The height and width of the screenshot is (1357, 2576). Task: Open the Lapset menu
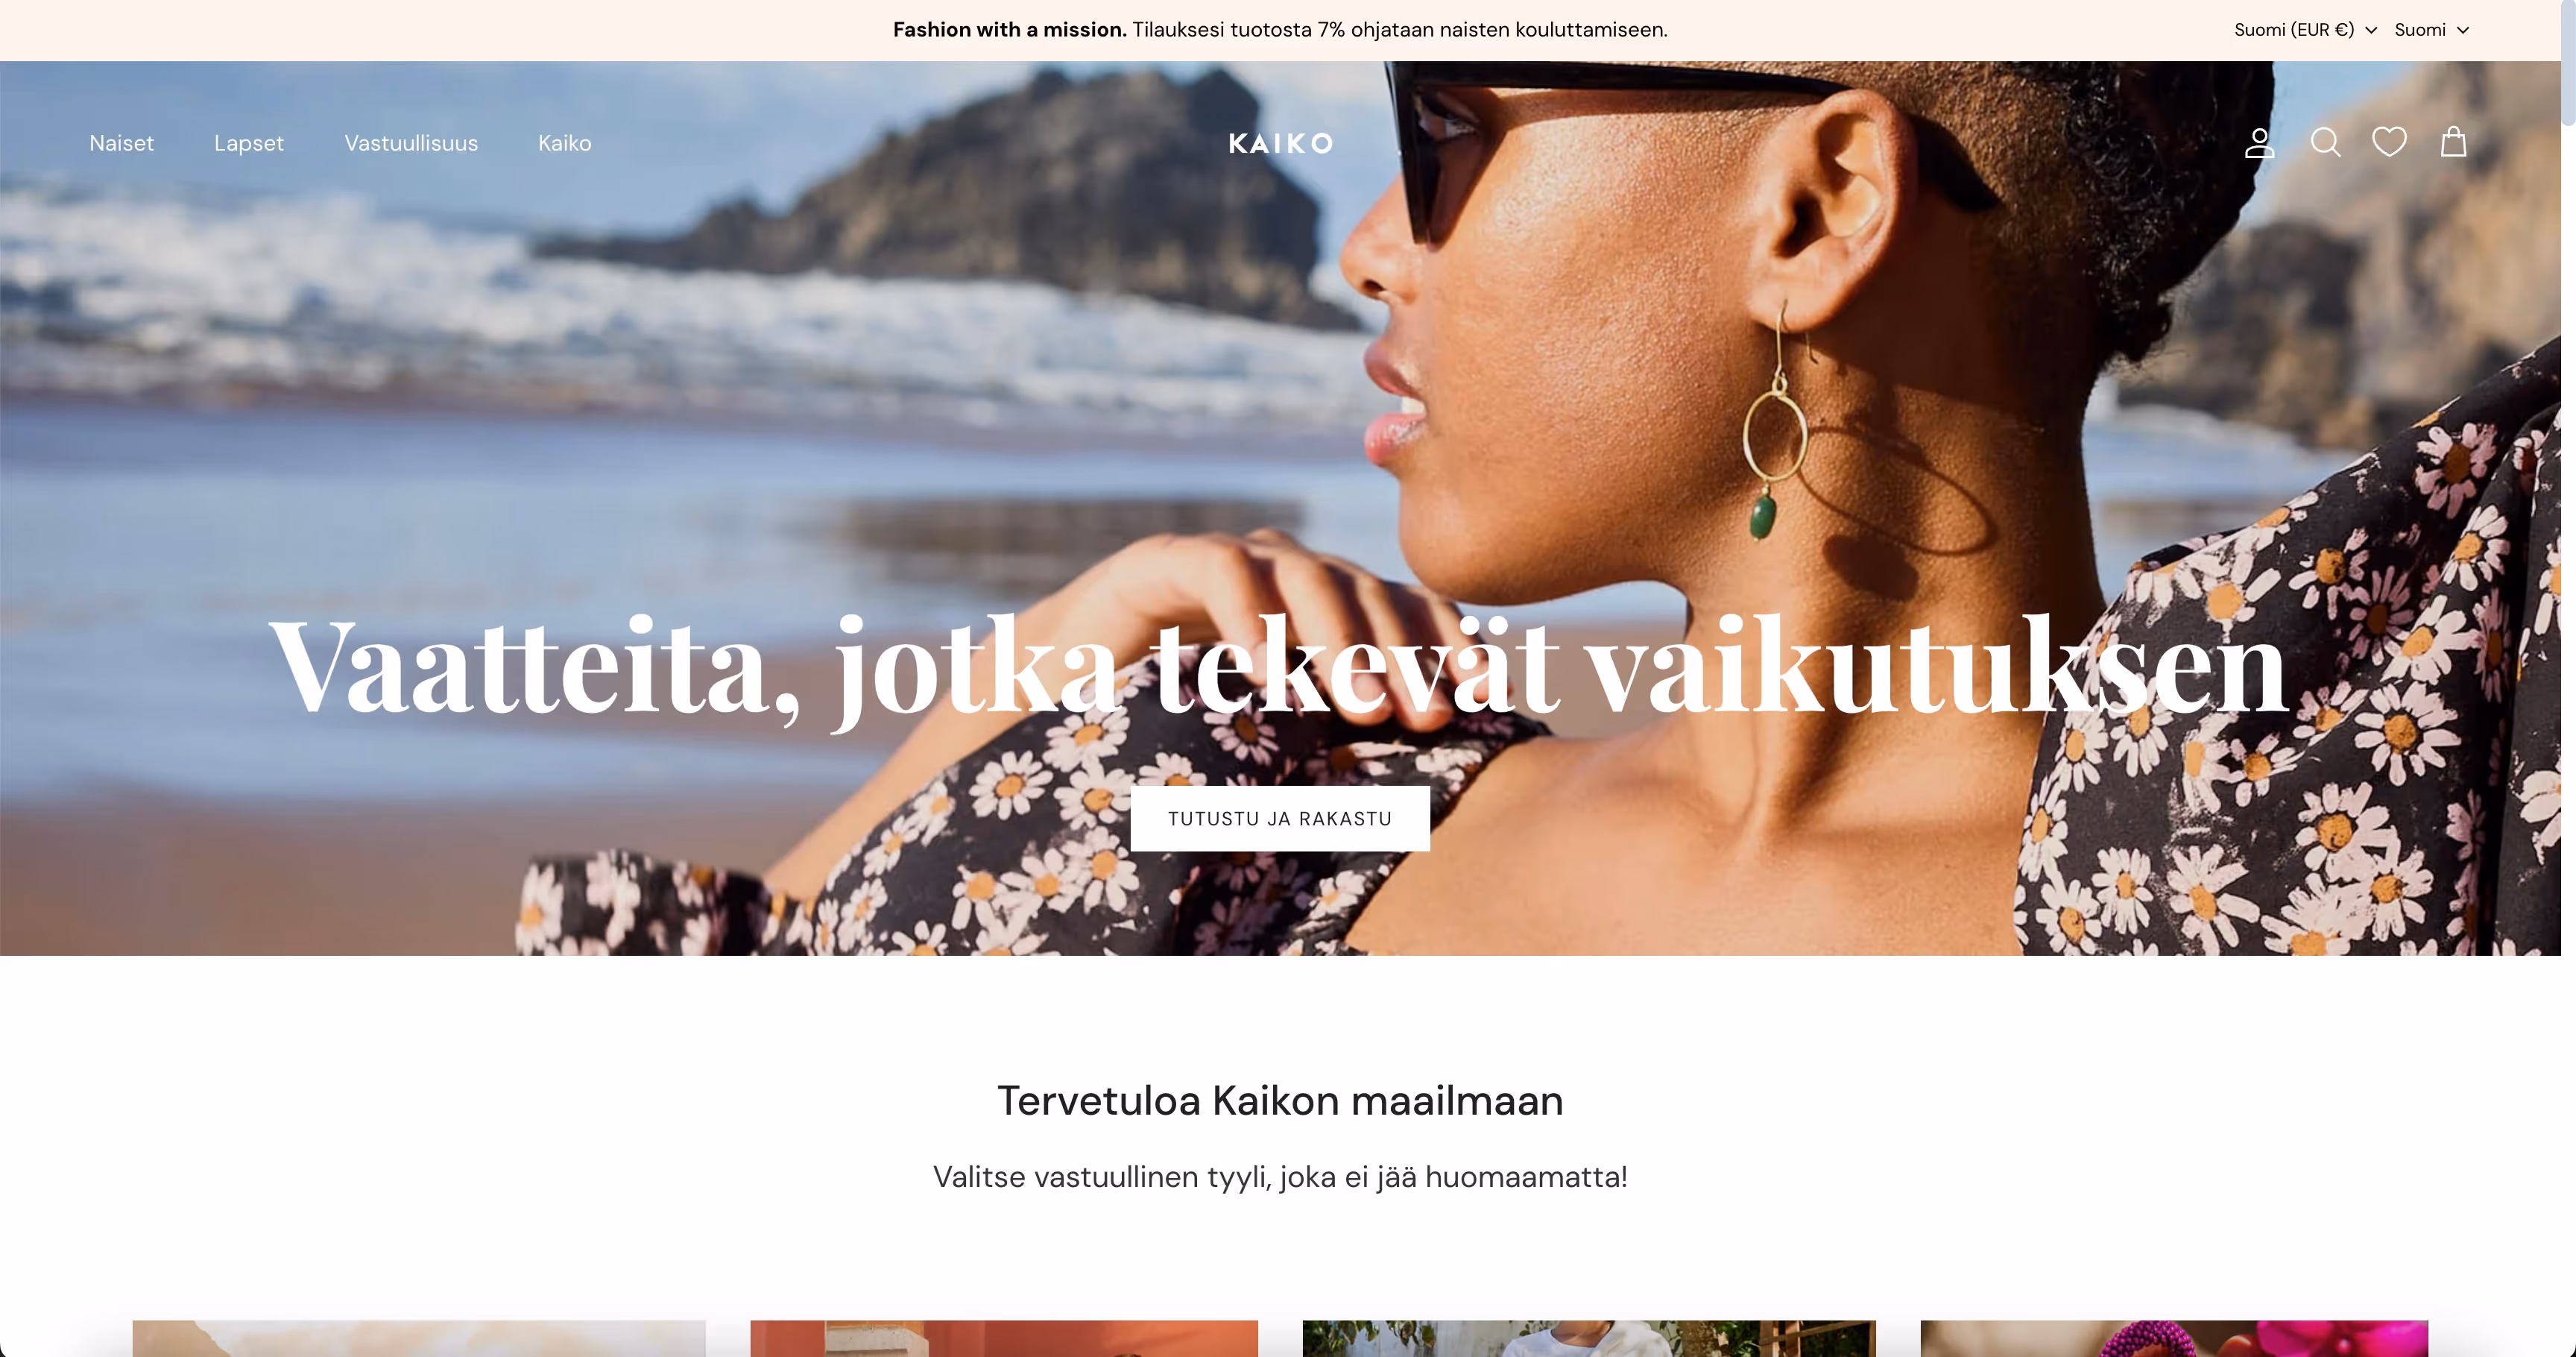[x=249, y=143]
